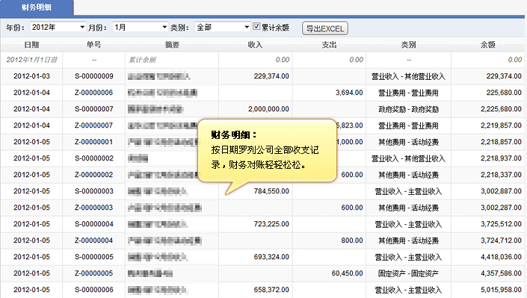
Task: Click balance 225,680.00
Action: pos(504,93)
